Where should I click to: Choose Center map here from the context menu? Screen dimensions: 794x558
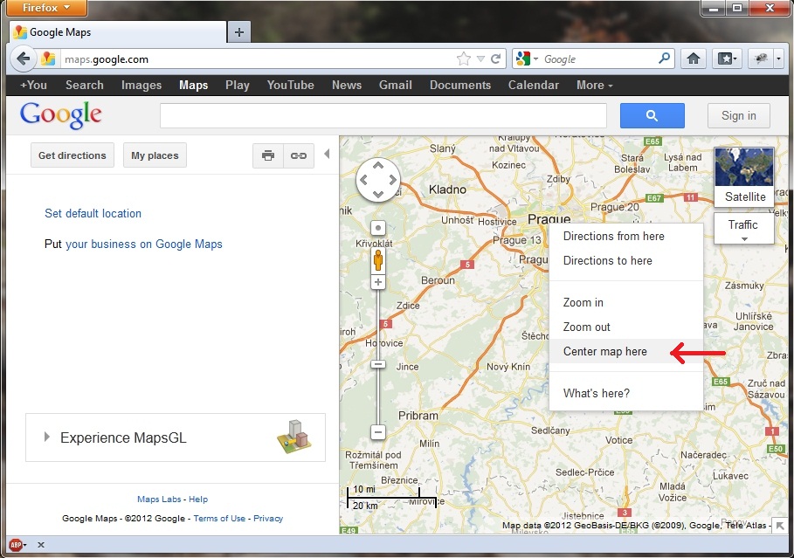click(x=604, y=351)
